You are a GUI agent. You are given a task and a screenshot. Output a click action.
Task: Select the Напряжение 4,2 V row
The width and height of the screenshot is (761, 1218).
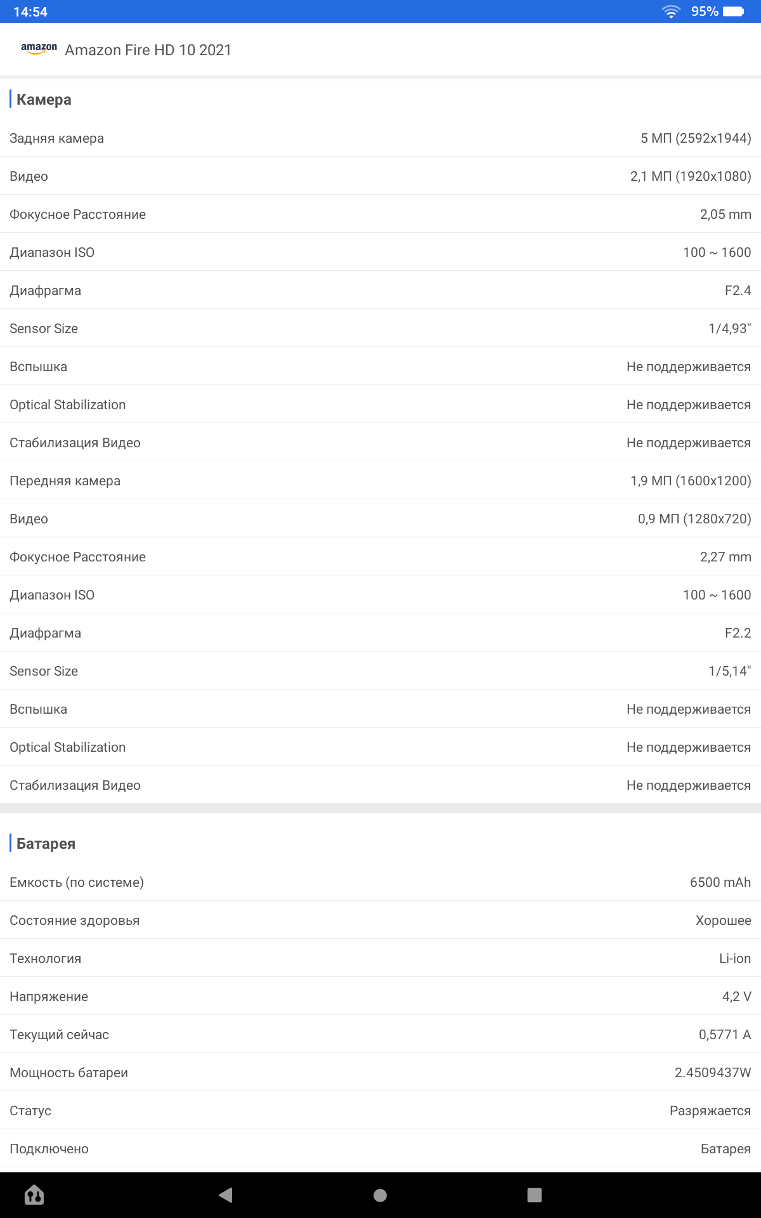pos(380,997)
